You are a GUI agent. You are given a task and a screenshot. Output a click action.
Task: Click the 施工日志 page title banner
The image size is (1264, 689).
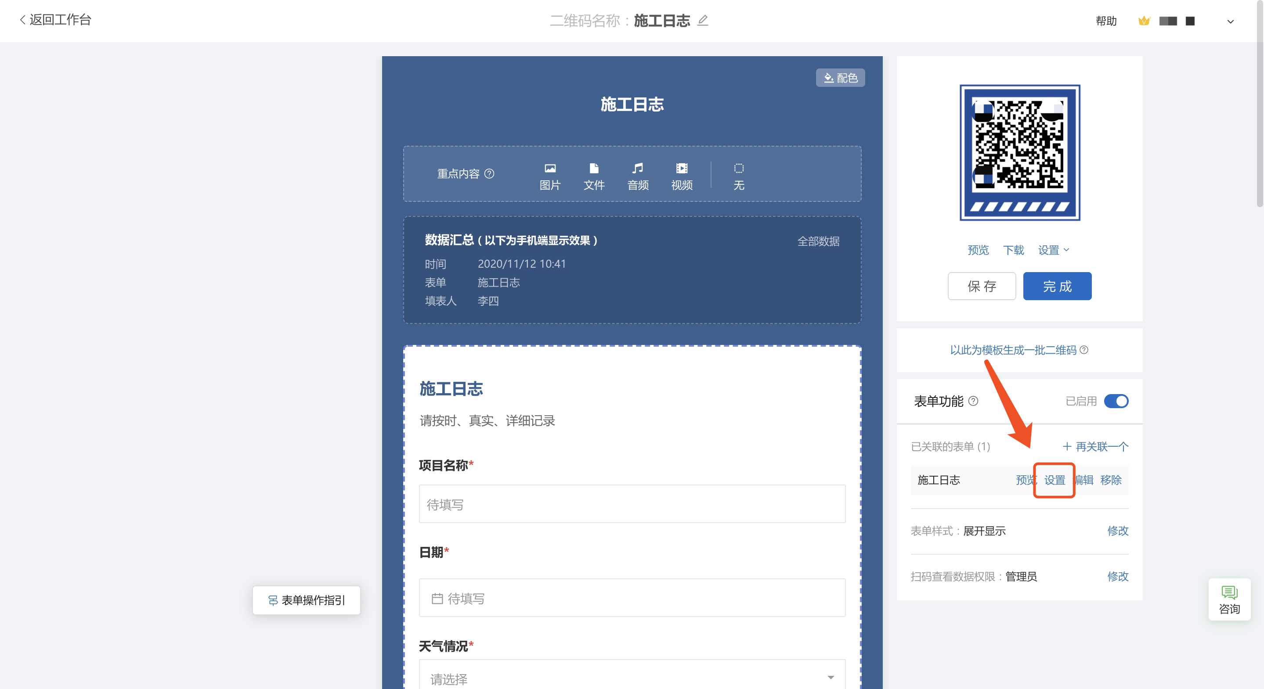click(632, 104)
